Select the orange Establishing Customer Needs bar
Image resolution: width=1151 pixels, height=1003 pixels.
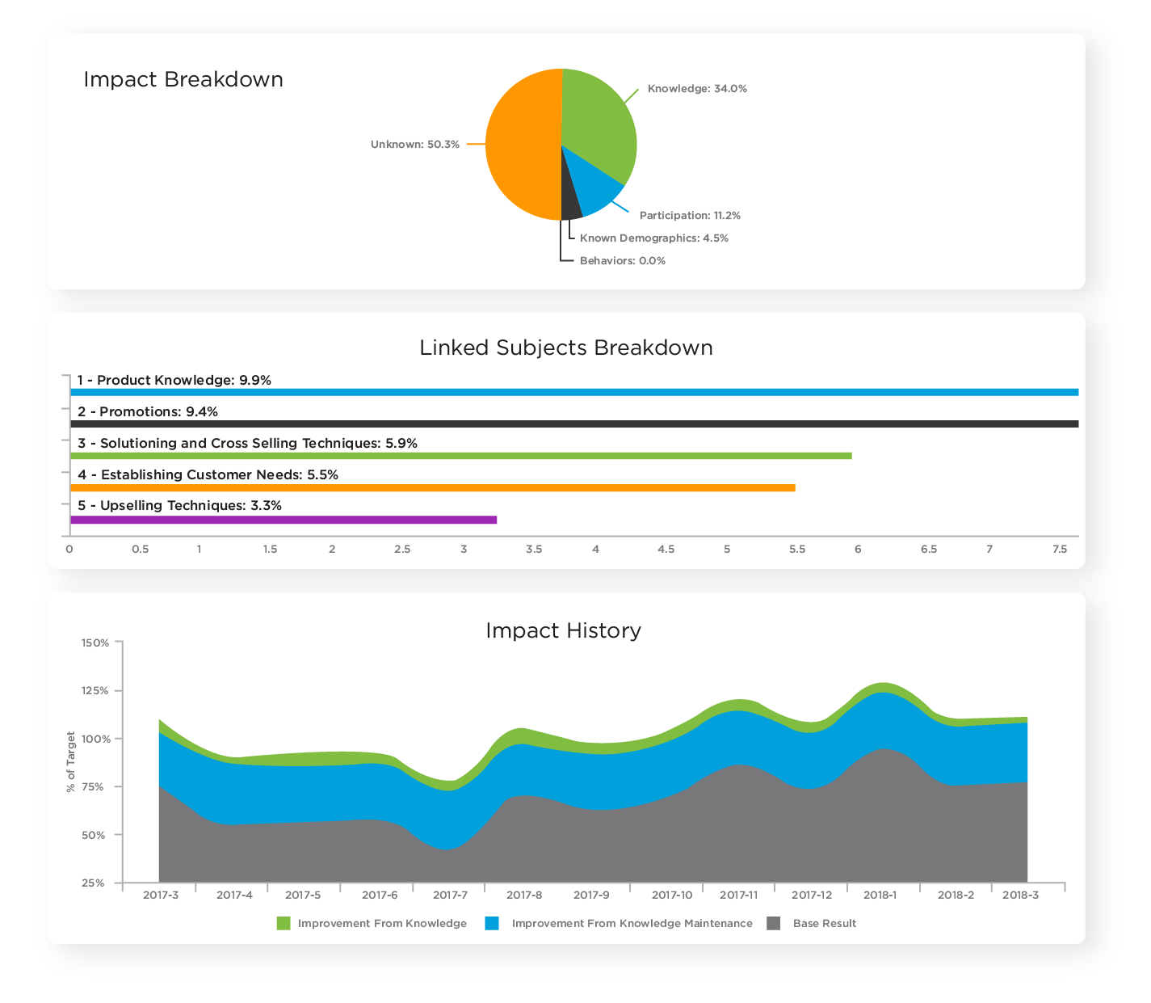(432, 487)
